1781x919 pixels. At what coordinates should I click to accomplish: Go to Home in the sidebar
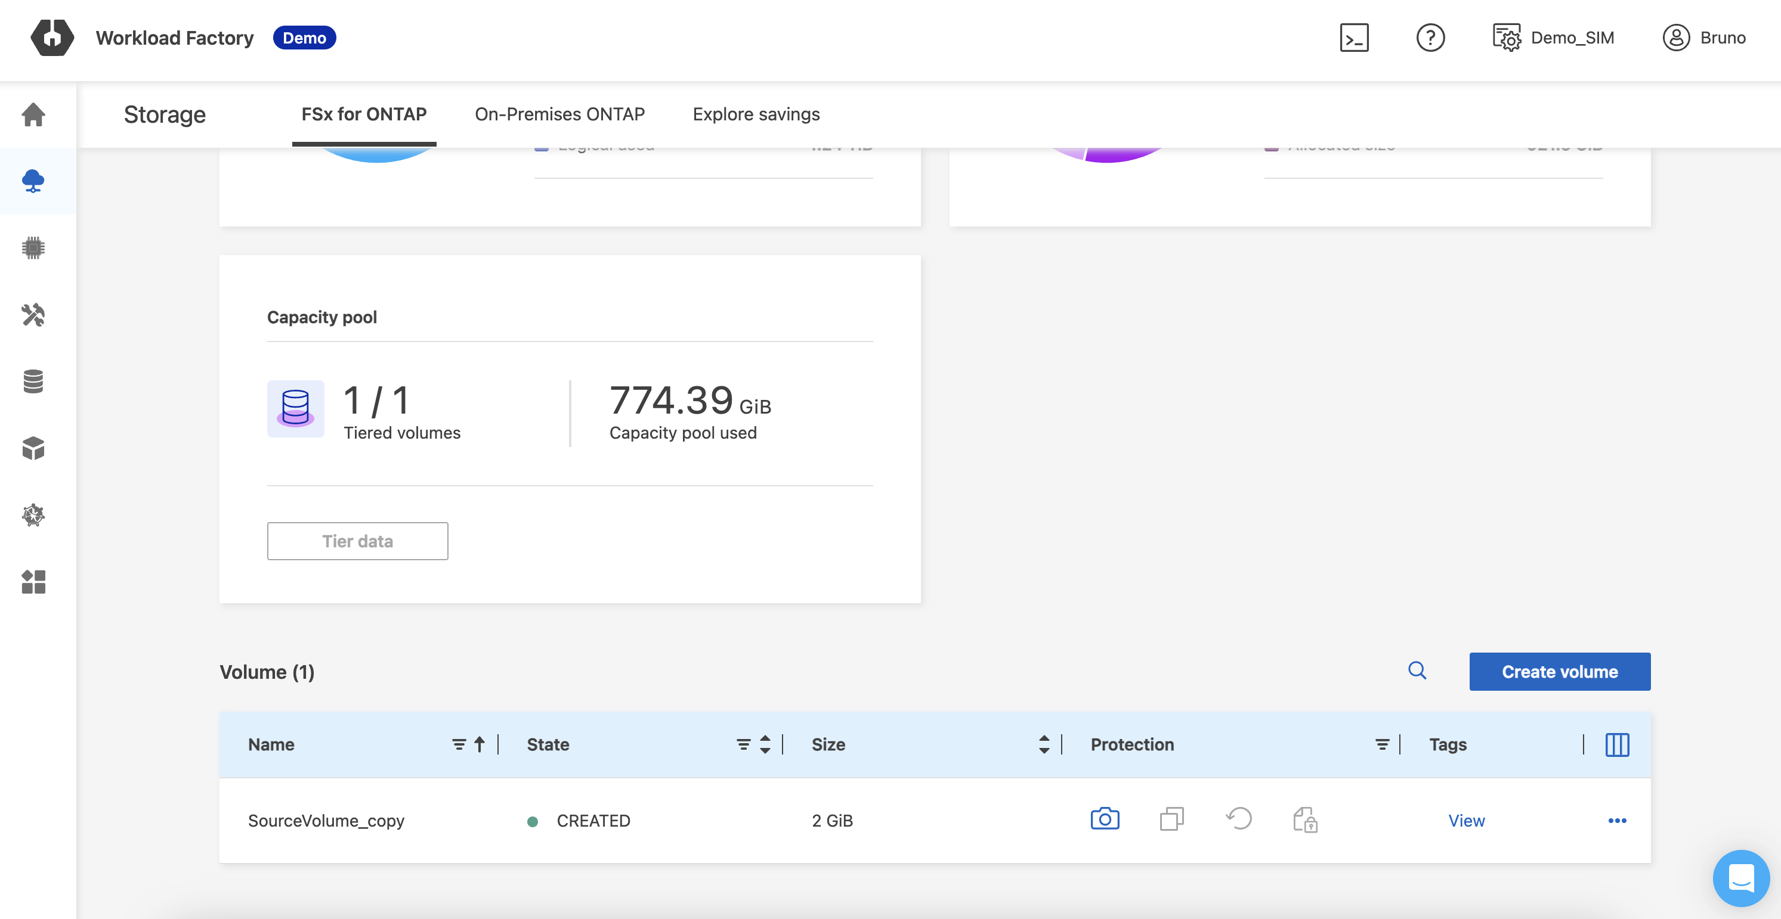tap(33, 114)
